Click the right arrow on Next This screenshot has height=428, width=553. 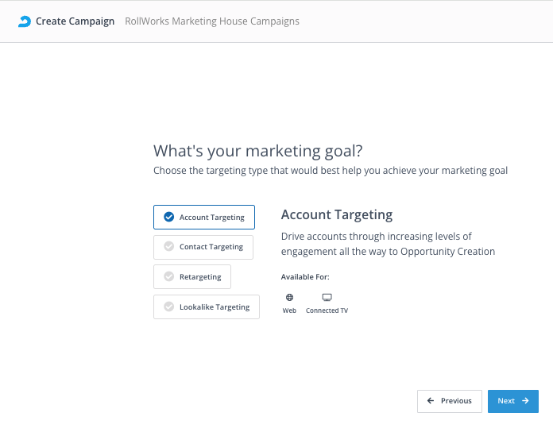tap(526, 401)
